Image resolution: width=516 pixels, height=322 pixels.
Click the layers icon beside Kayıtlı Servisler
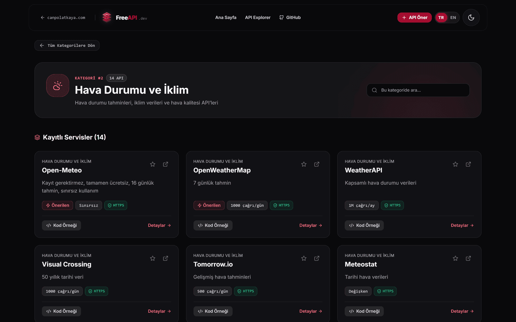[x=37, y=137]
